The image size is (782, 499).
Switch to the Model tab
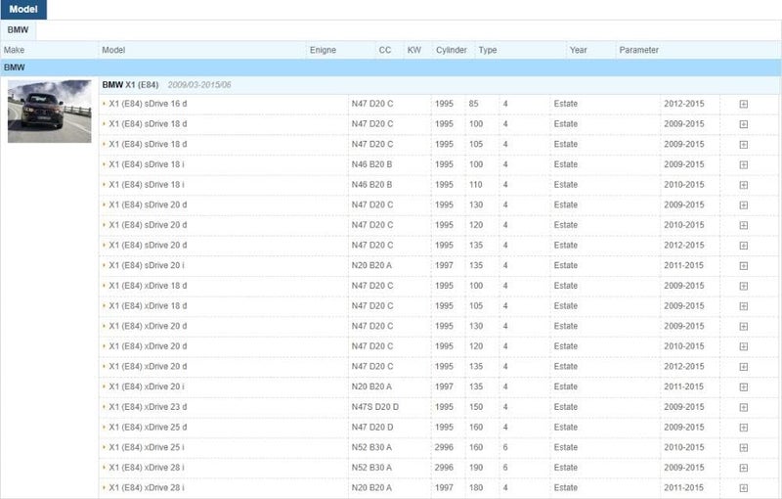(x=23, y=9)
